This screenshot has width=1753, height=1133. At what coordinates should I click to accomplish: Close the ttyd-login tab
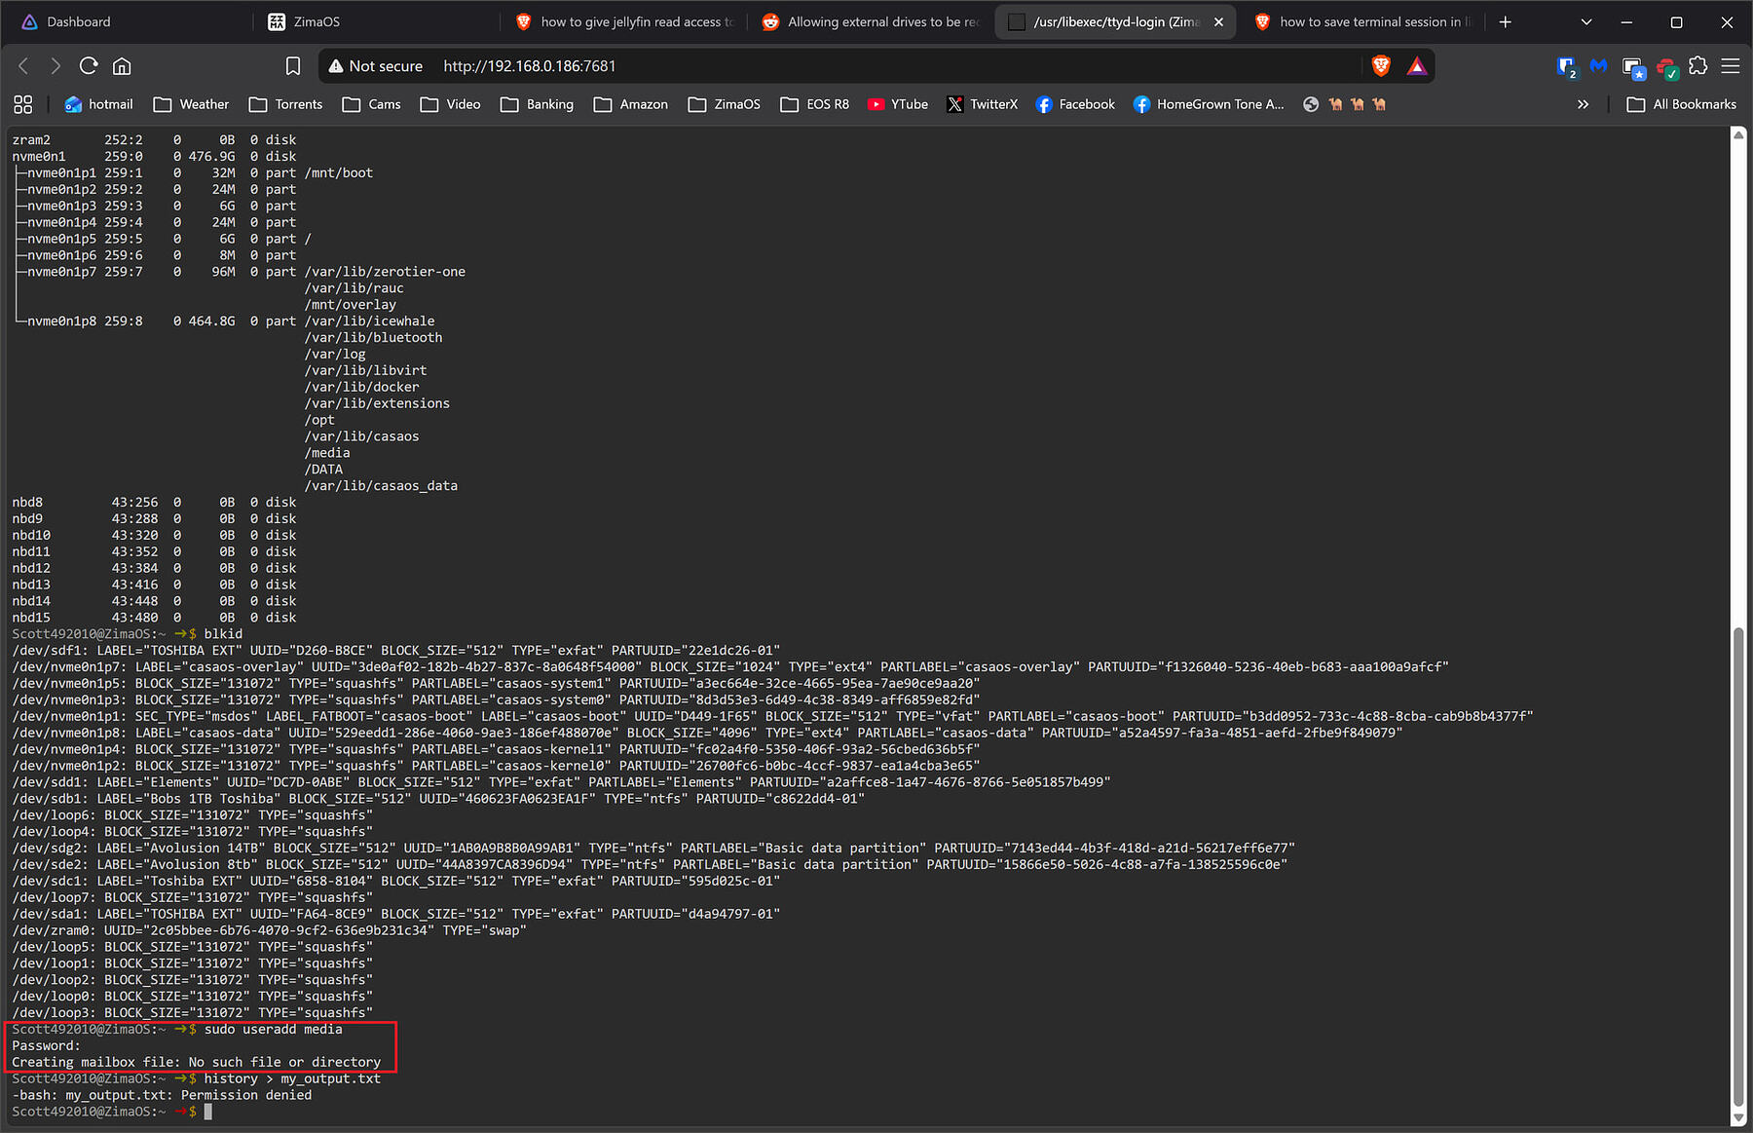[x=1218, y=21]
